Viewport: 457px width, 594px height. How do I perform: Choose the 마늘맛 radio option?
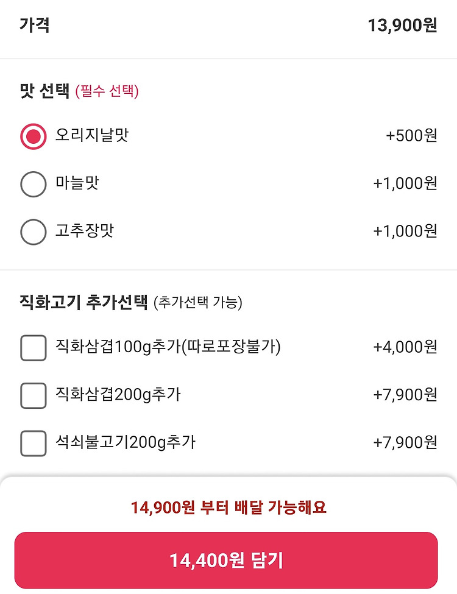point(34,184)
